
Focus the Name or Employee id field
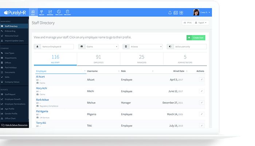coord(57,47)
